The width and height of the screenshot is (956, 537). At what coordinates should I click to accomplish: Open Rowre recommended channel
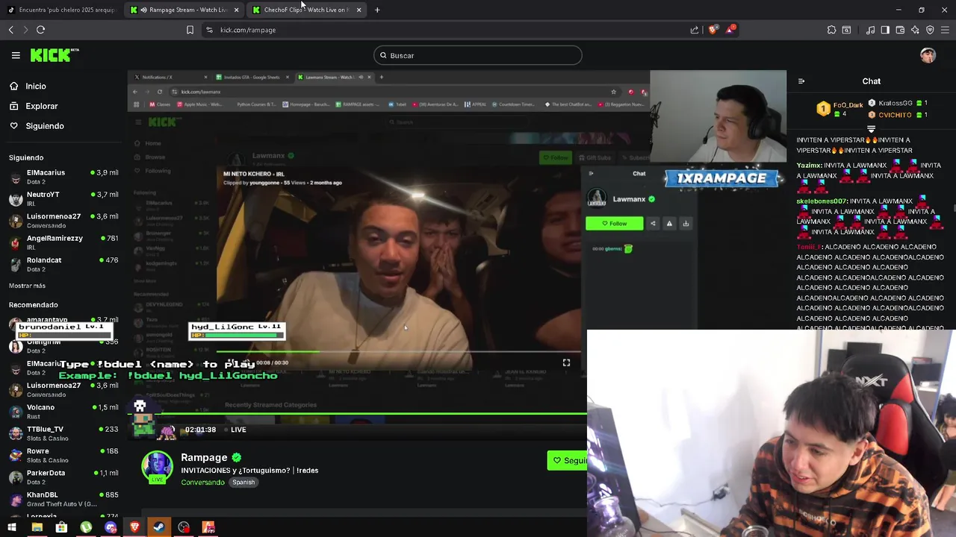point(63,455)
